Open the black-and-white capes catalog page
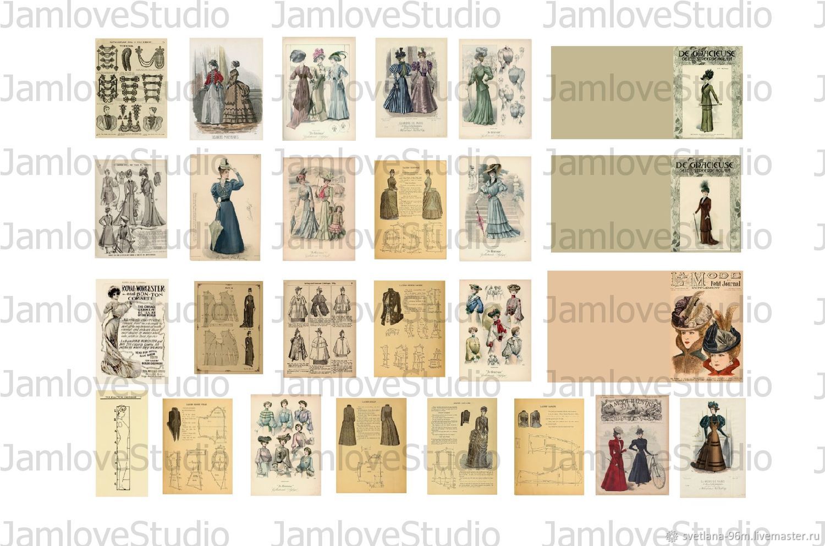Image resolution: width=825 pixels, height=546 pixels. pos(319,329)
